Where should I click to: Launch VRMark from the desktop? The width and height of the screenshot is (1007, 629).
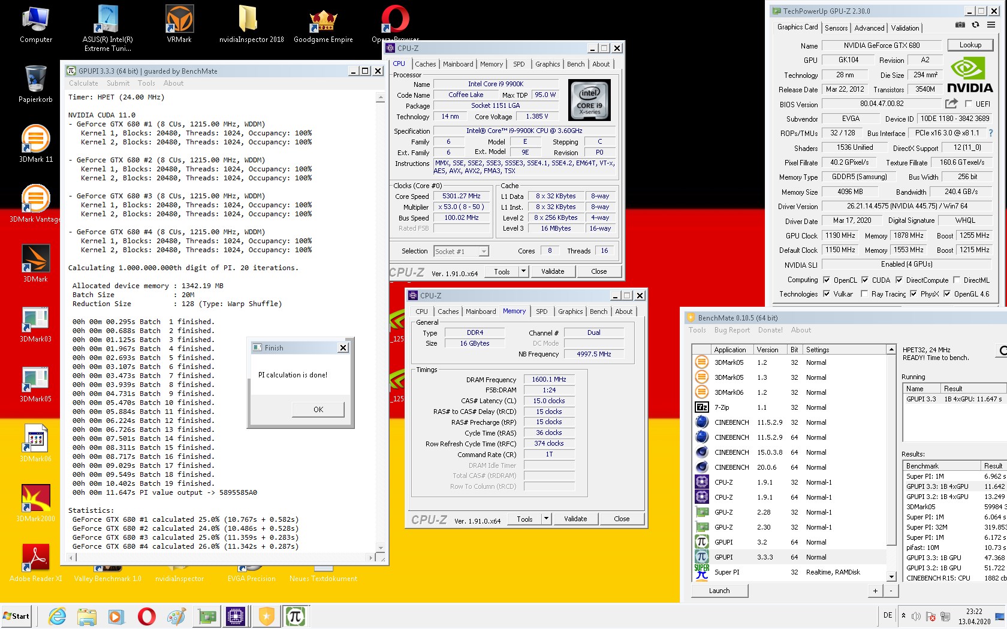click(179, 24)
